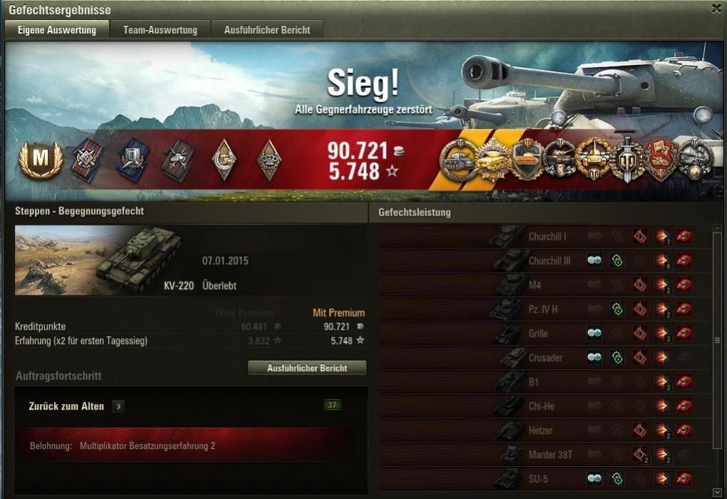Click the Pz. IV H row entry
Screen dimensions: 727x499
click(x=545, y=309)
